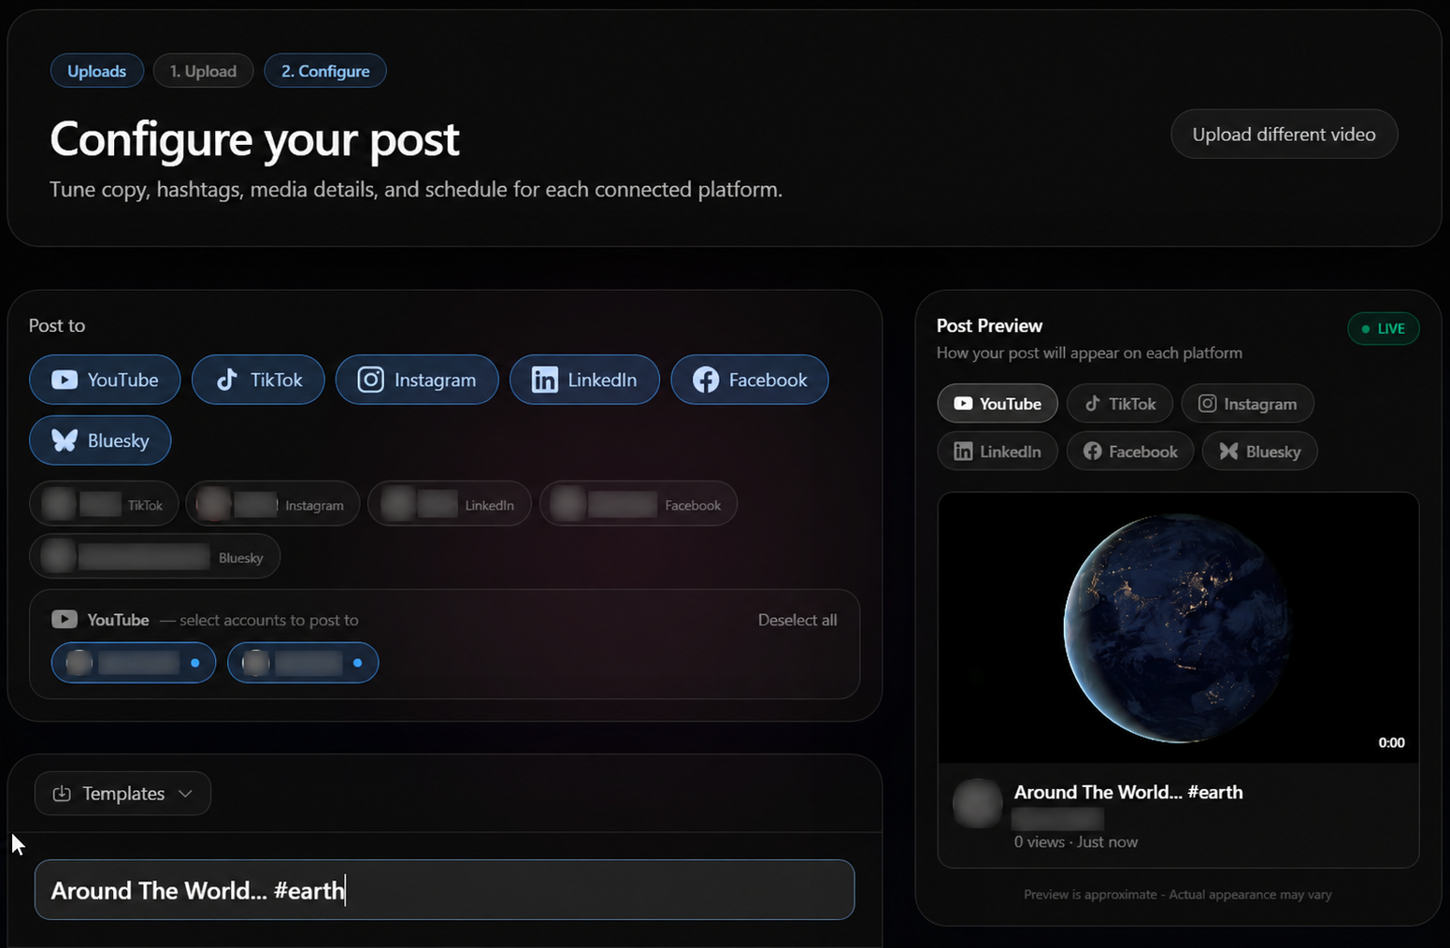Select the blurred account chip labeled Instagram

tap(273, 505)
